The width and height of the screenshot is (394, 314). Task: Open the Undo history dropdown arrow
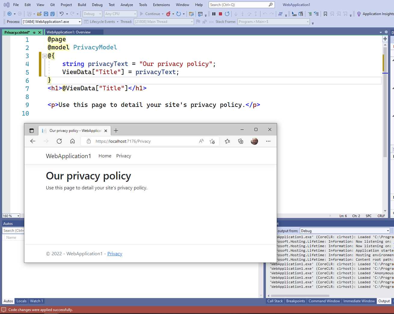(67, 14)
